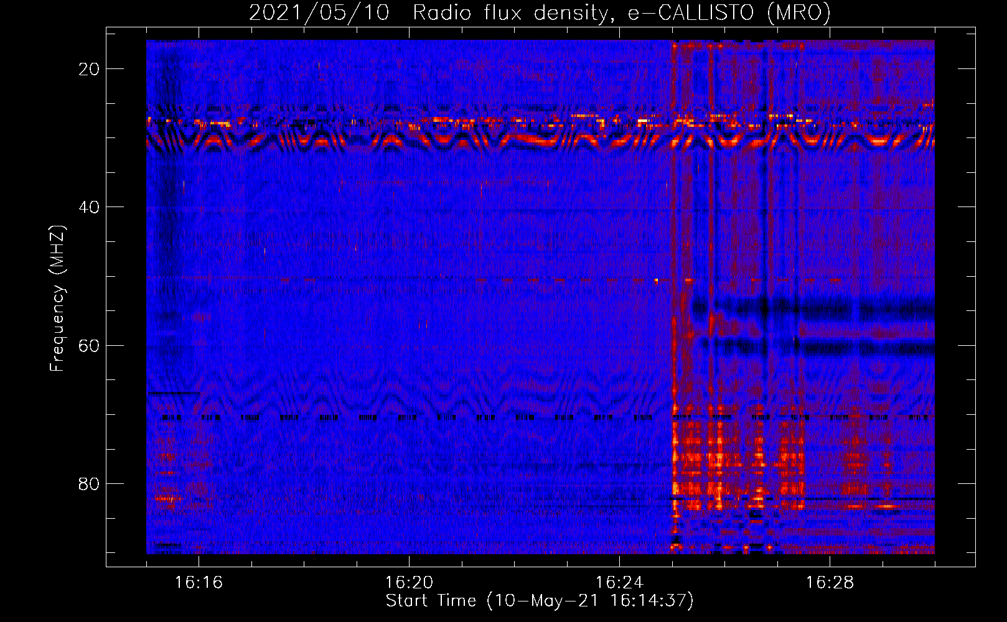This screenshot has width=1007, height=622.
Task: Click the '60' frequency tick label
Action: coord(89,345)
